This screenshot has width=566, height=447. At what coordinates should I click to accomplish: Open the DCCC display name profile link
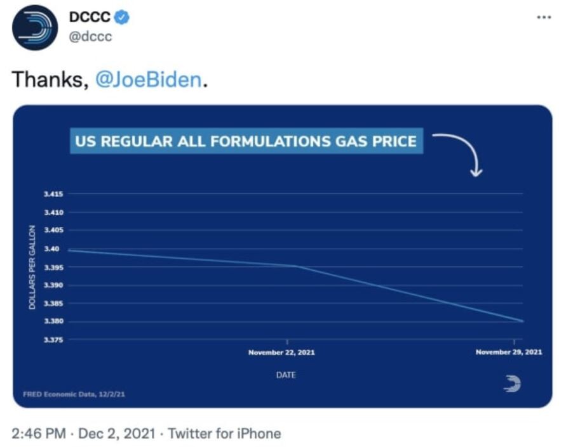(89, 18)
